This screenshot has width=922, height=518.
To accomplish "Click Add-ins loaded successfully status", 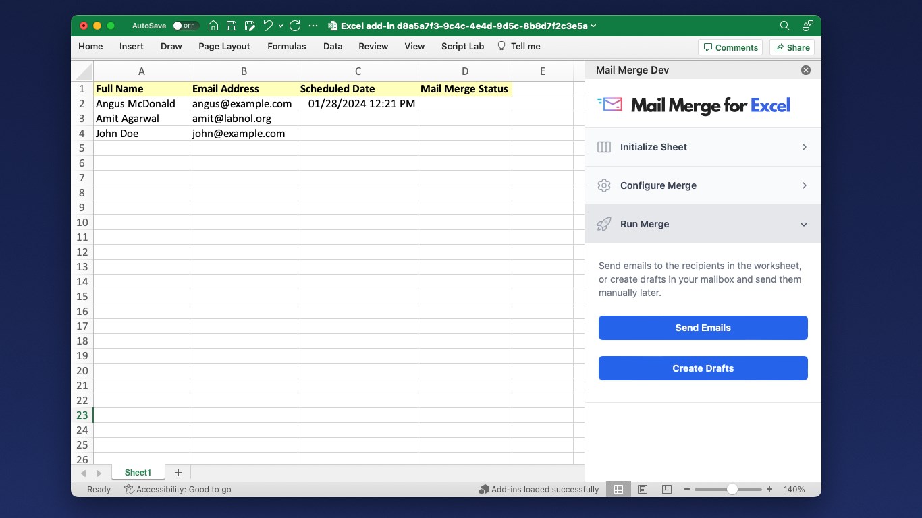I will coord(539,490).
